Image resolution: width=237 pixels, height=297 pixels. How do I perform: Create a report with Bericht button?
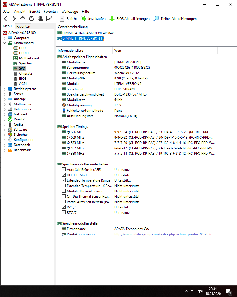[68, 19]
